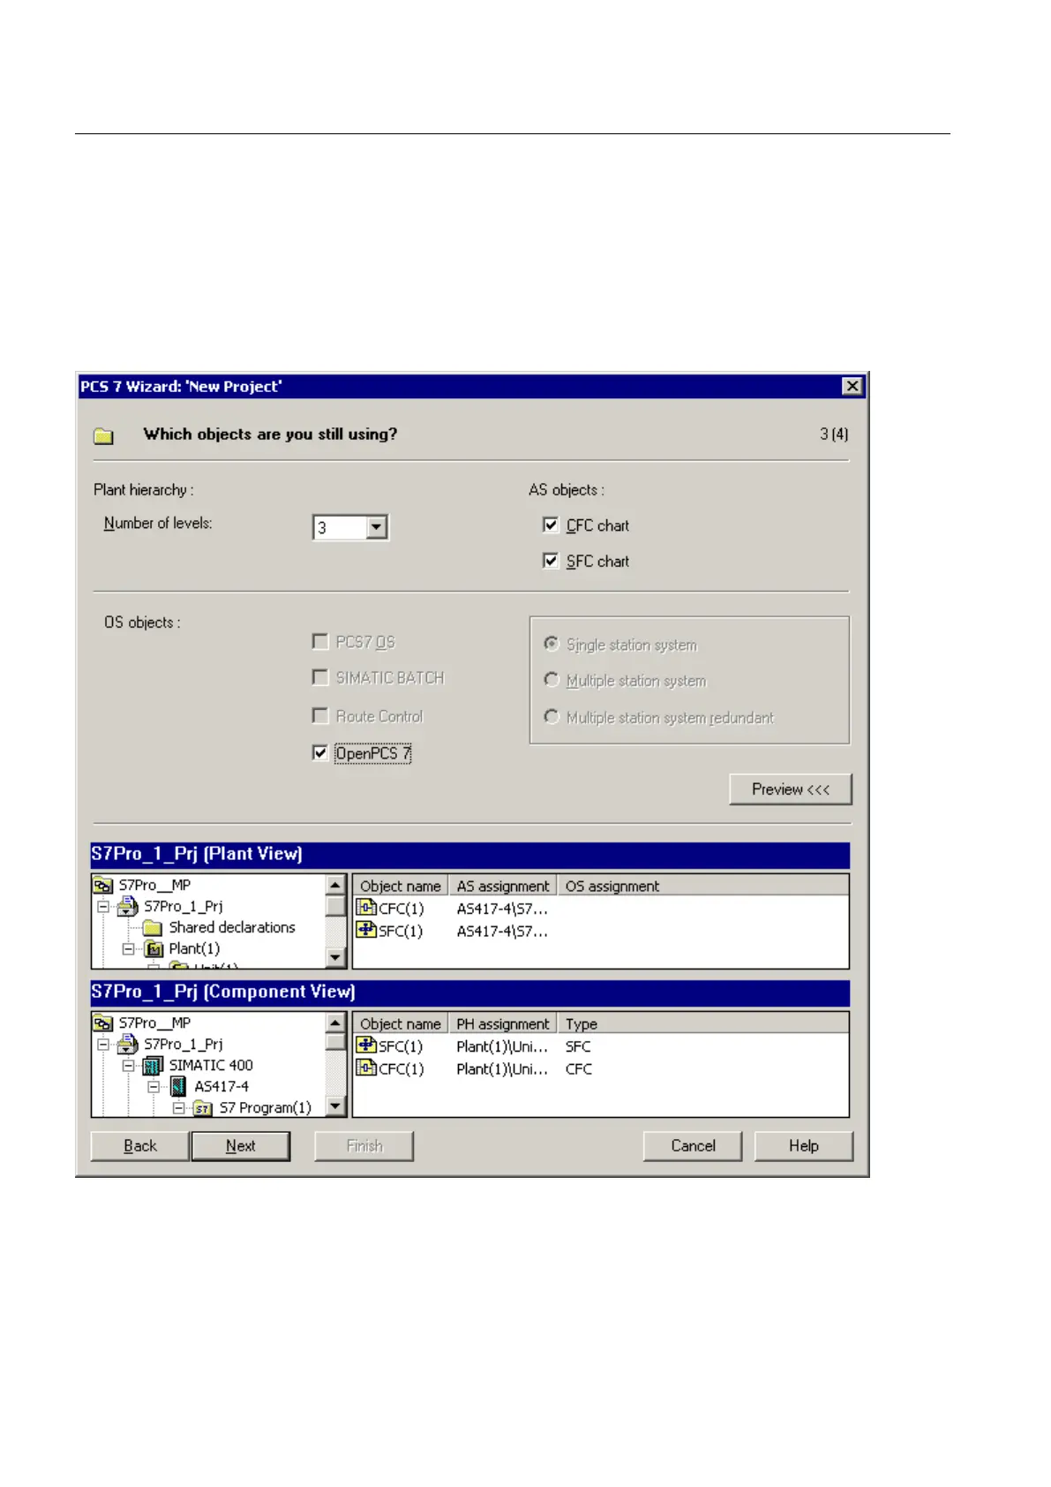Close the PCS 7 Wizard dialog
Screen dimensions: 1051x1487
click(x=852, y=386)
